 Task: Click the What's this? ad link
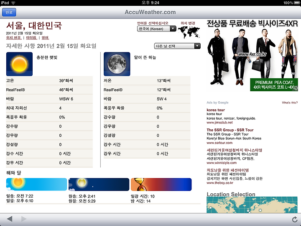coord(290,103)
